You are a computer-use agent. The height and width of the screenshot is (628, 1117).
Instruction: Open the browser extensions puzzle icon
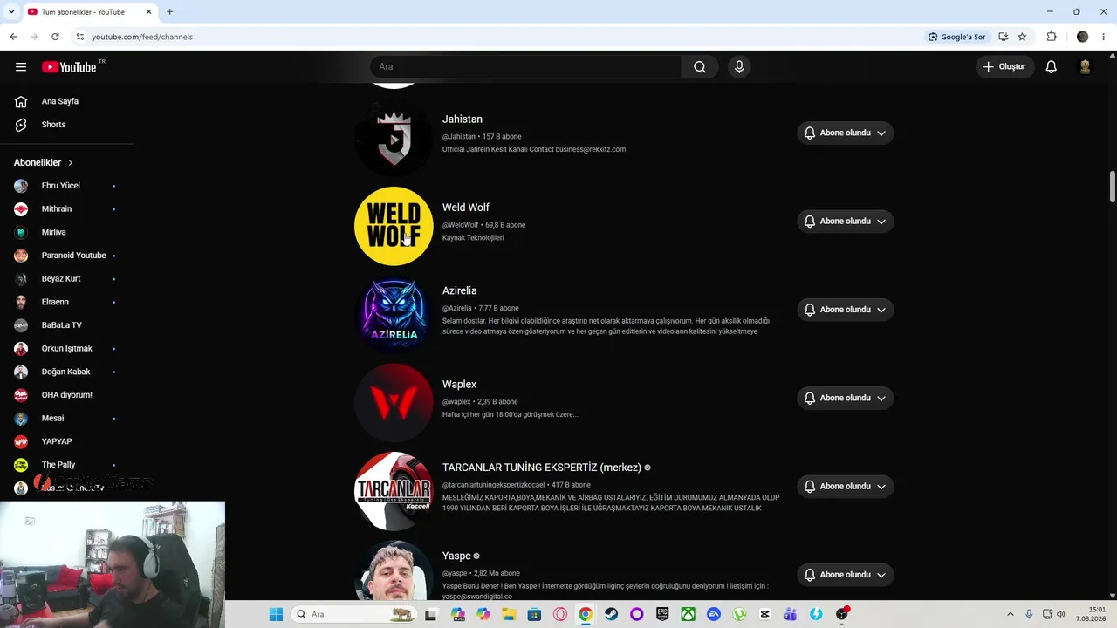coord(1052,37)
